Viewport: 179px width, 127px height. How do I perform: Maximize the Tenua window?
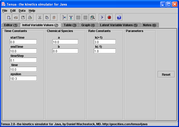(169, 4)
